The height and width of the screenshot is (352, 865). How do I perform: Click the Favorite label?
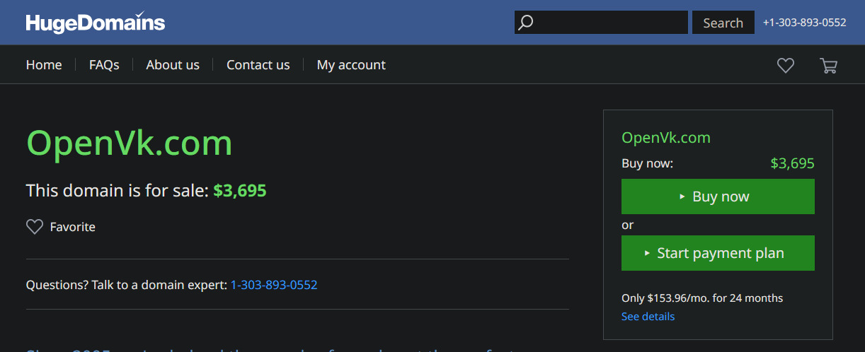(x=72, y=227)
